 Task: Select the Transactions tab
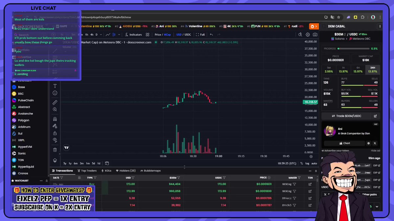(62, 171)
